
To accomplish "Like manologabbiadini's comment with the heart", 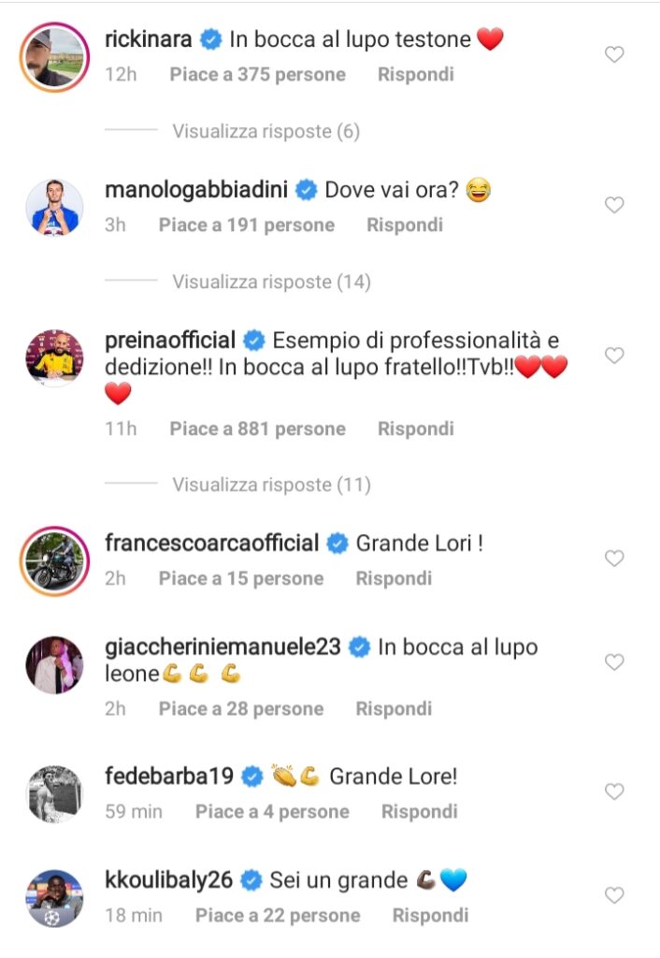I will pyautogui.click(x=614, y=205).
